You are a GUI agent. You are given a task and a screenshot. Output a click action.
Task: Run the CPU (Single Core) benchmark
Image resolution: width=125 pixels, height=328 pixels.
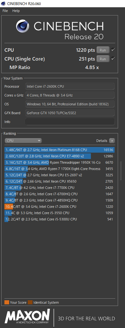(x=103, y=59)
